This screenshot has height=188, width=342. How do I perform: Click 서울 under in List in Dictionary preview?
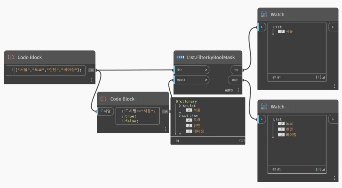[x=197, y=110]
